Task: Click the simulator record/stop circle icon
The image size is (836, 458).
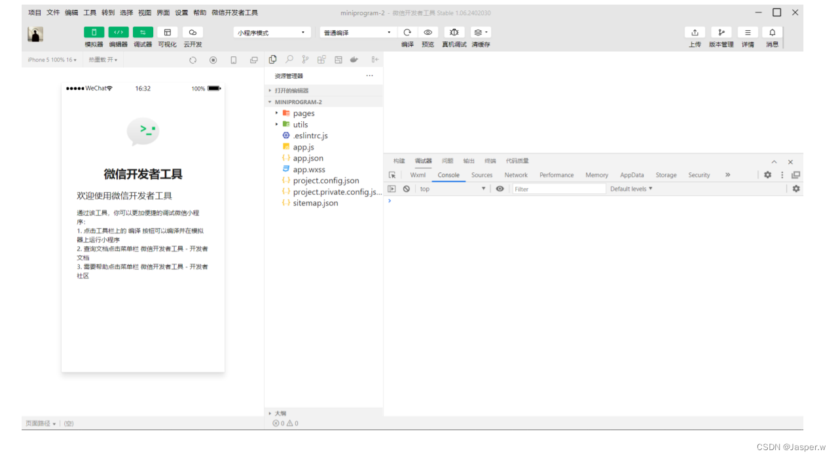Action: tap(213, 60)
